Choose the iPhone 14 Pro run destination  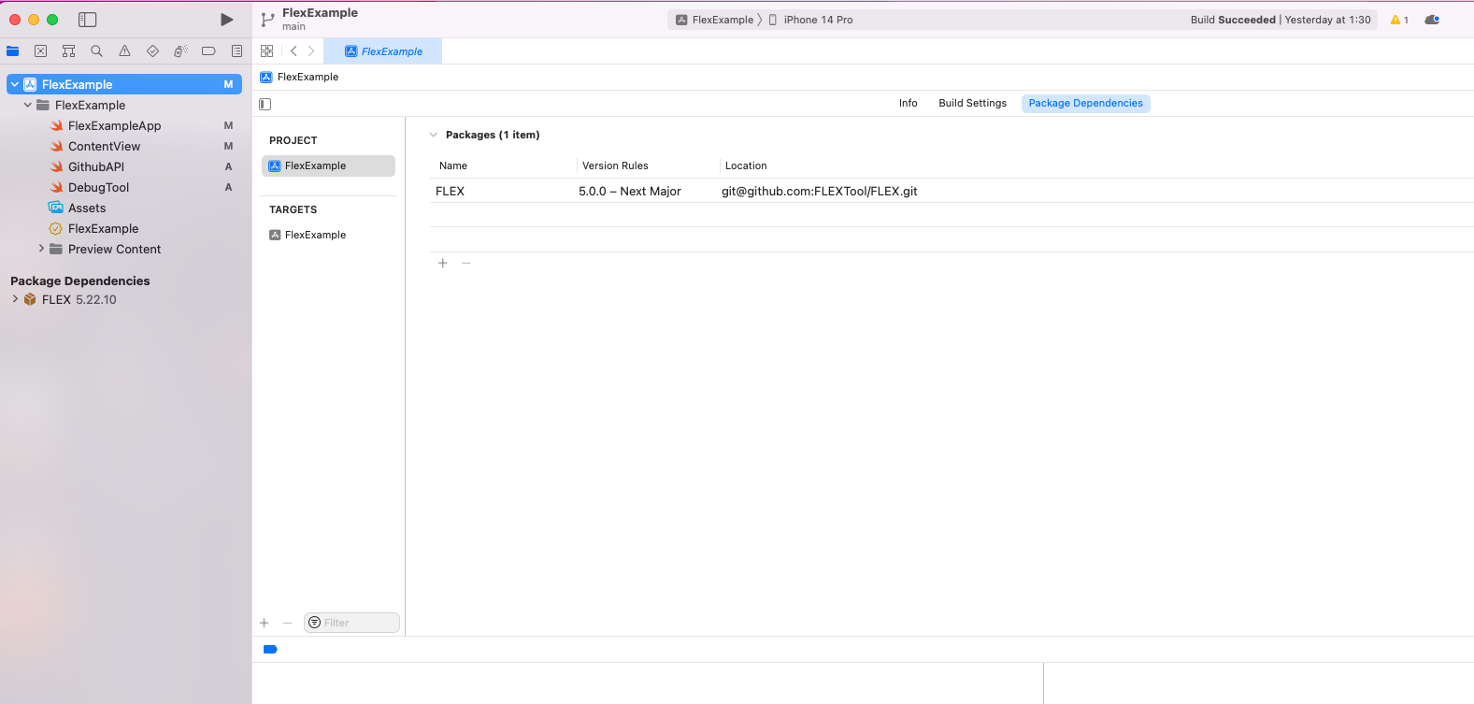pos(810,20)
